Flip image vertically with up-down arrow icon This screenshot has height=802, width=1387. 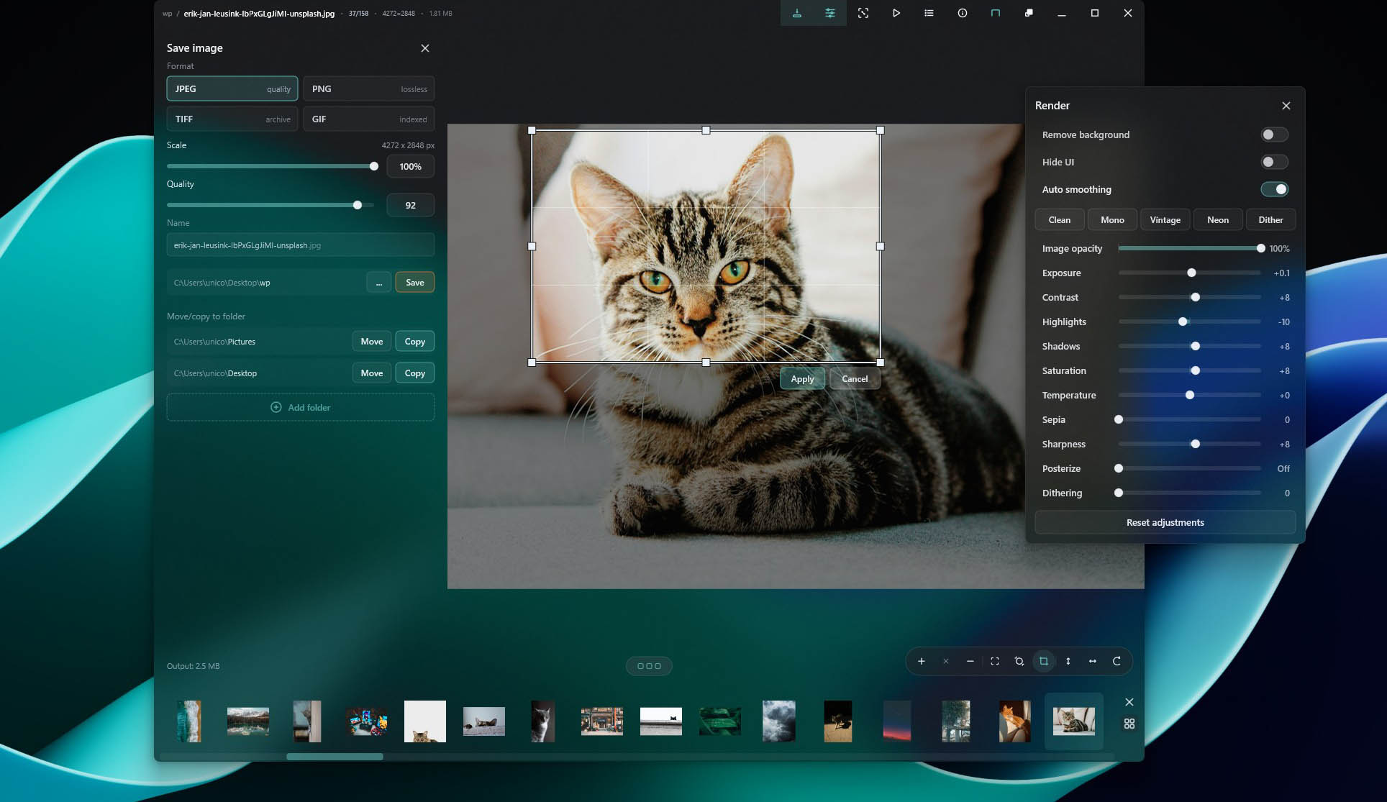point(1068,661)
